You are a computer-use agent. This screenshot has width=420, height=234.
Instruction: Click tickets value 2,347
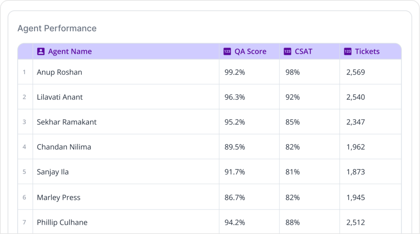(x=356, y=122)
